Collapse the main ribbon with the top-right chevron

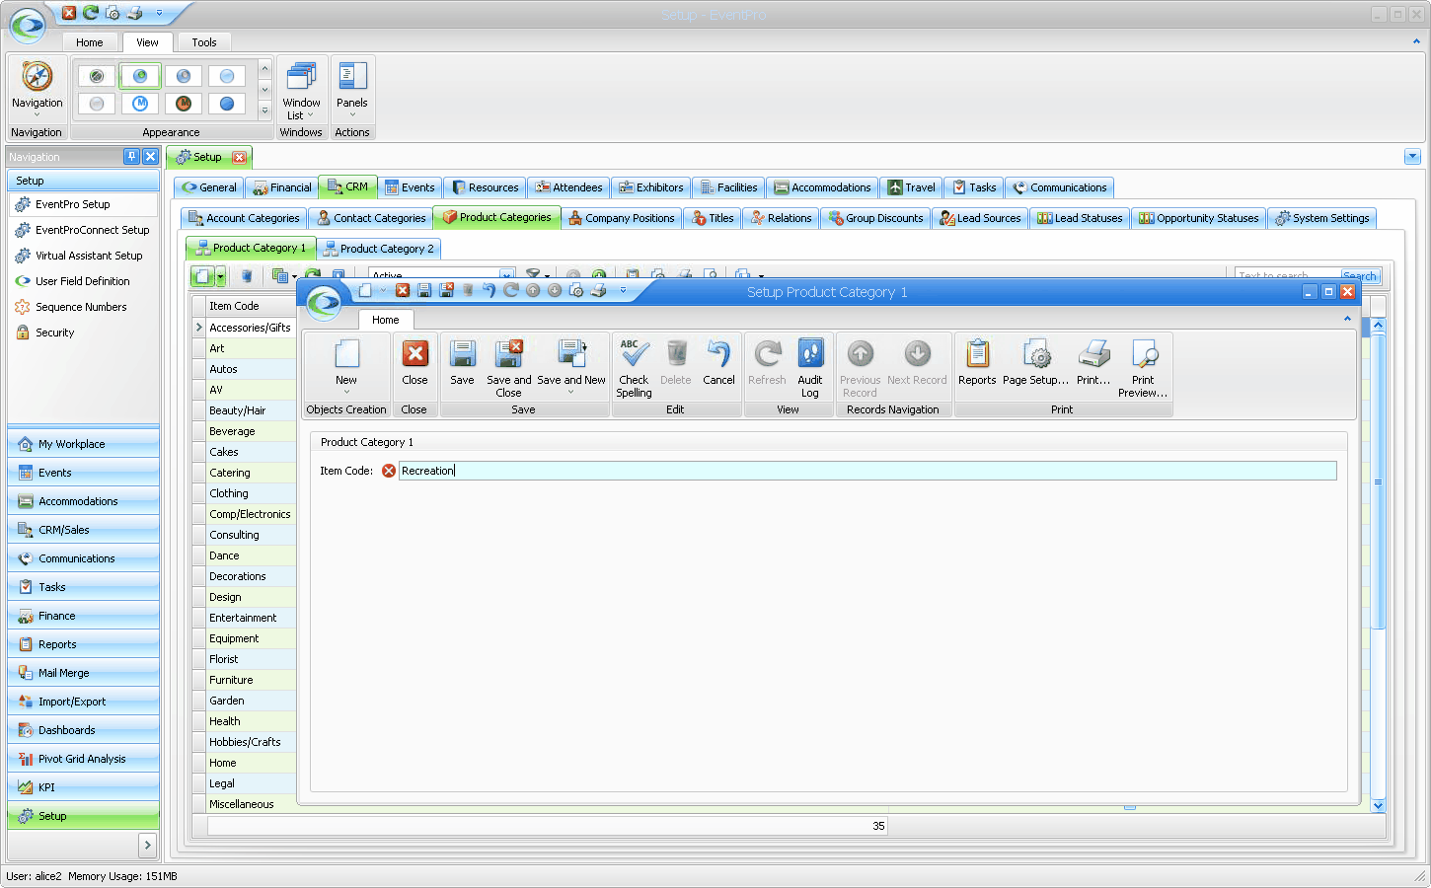click(x=1416, y=41)
